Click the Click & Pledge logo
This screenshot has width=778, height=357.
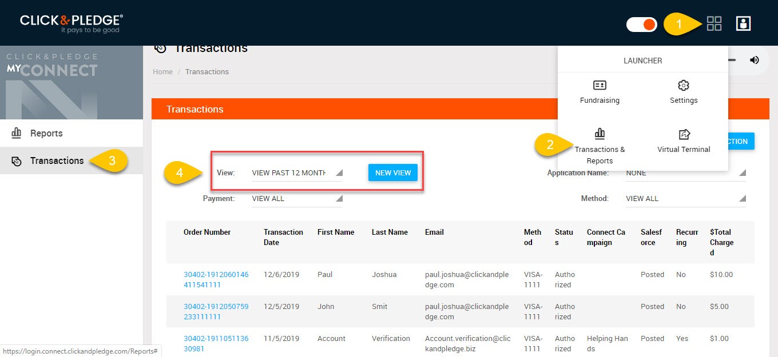click(x=72, y=23)
